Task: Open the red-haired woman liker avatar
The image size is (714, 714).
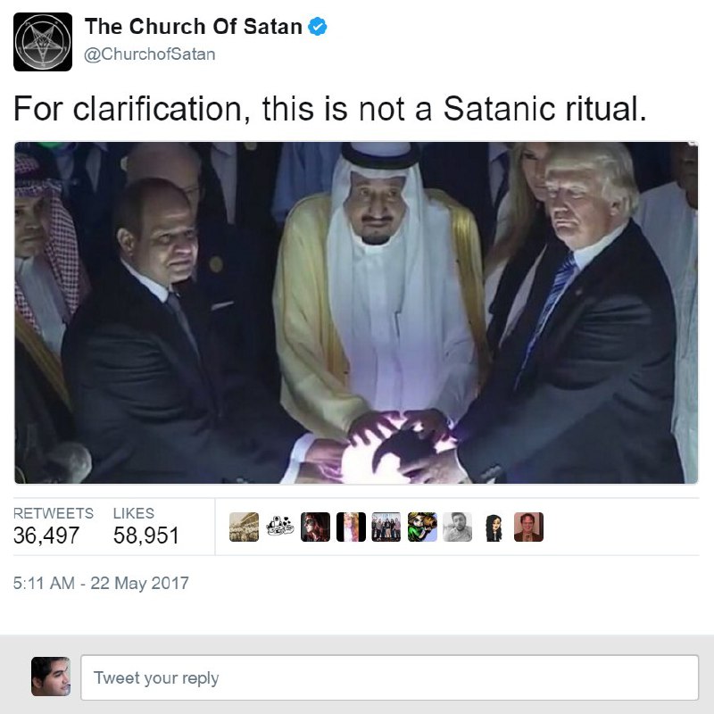Action: pyautogui.click(x=315, y=527)
